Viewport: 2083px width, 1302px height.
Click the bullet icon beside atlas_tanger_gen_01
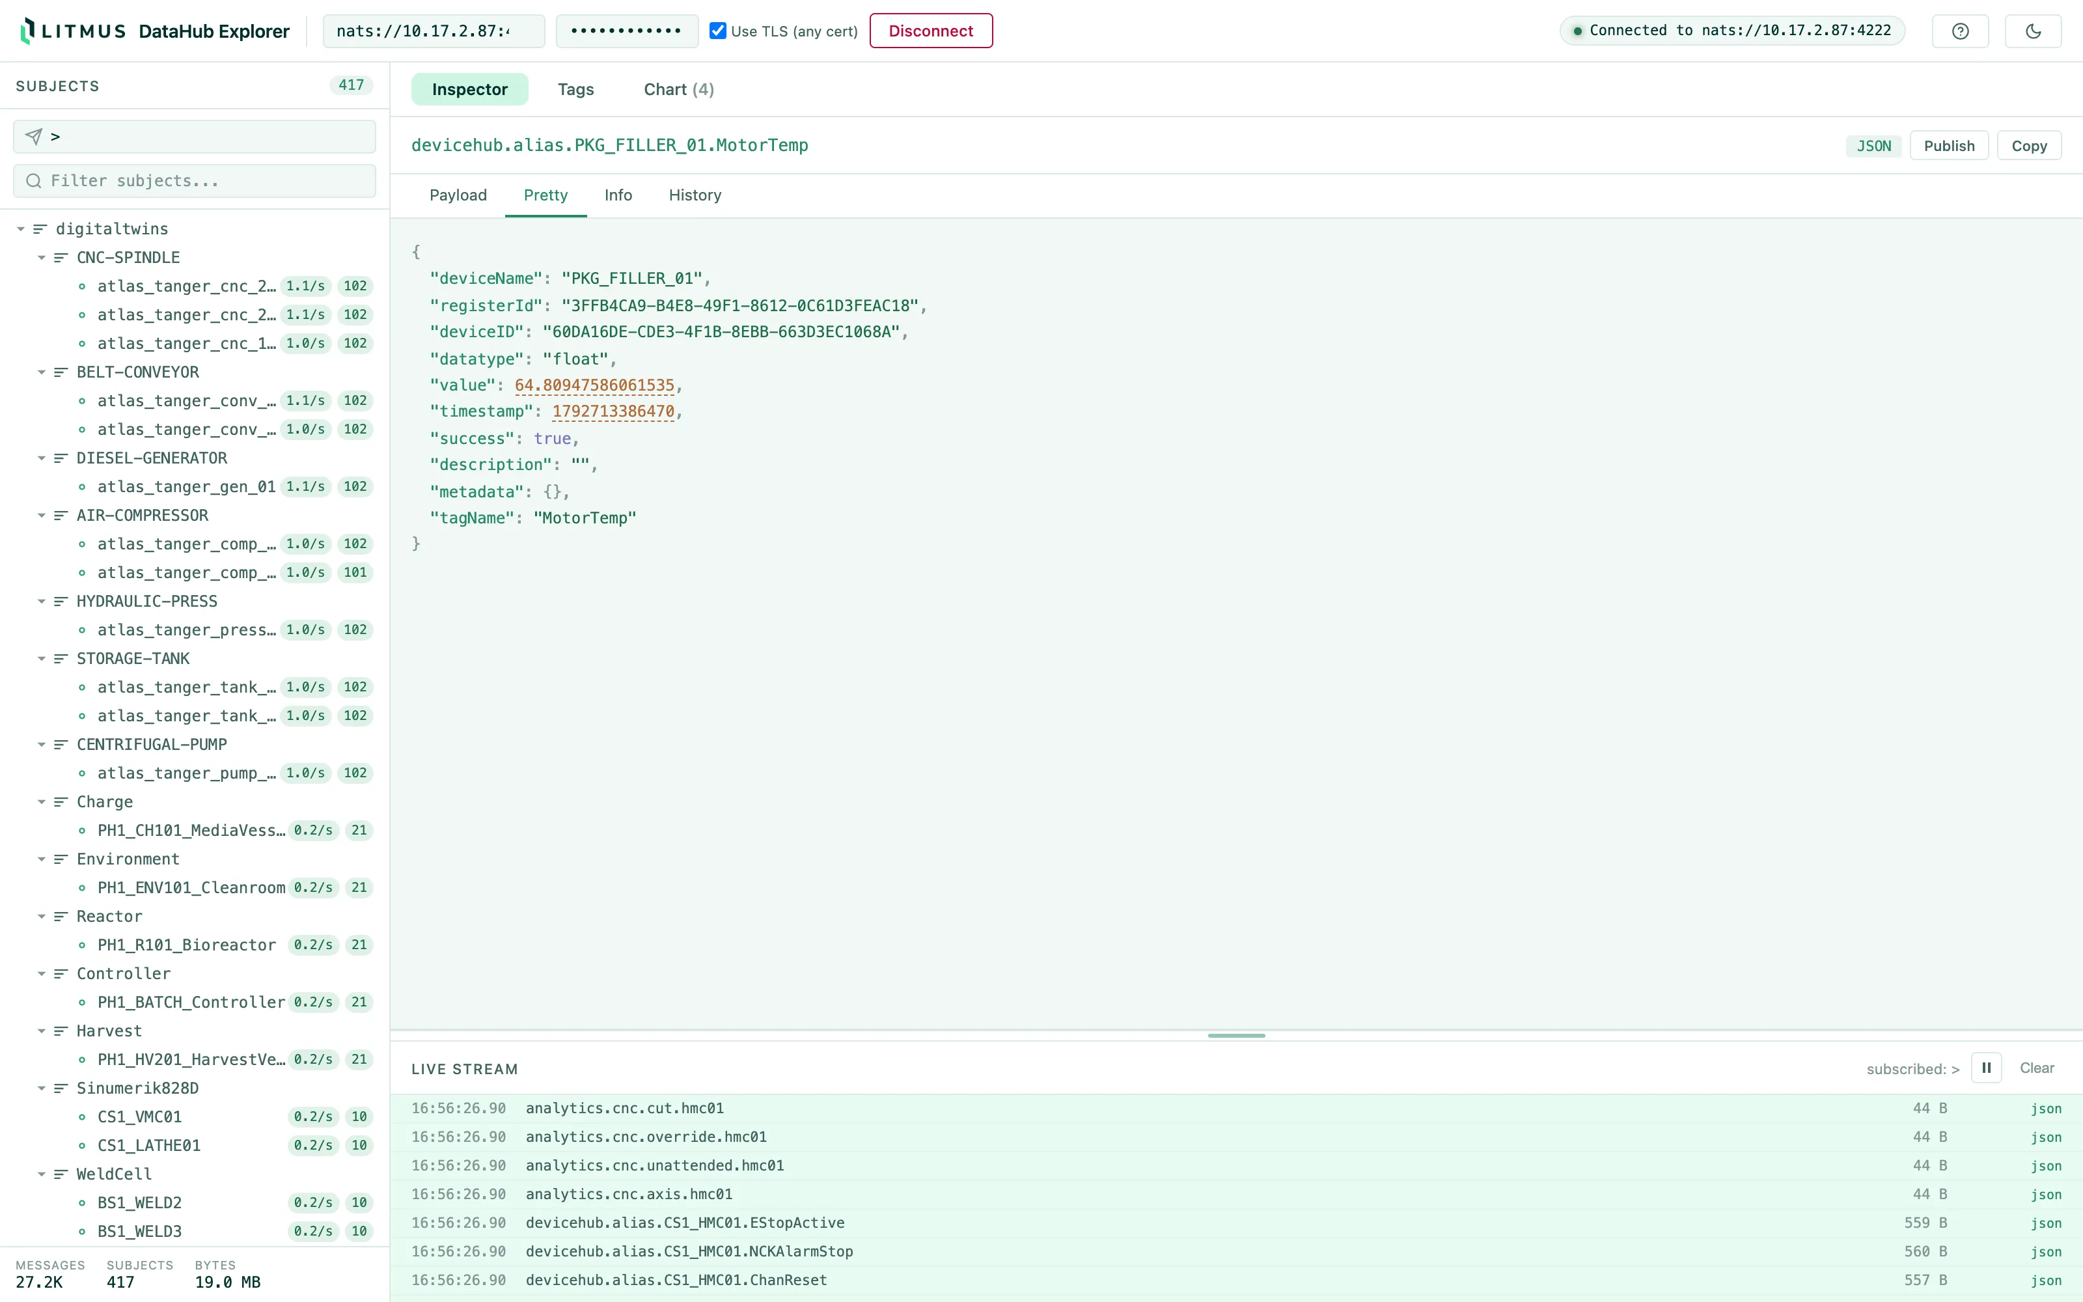coord(82,486)
